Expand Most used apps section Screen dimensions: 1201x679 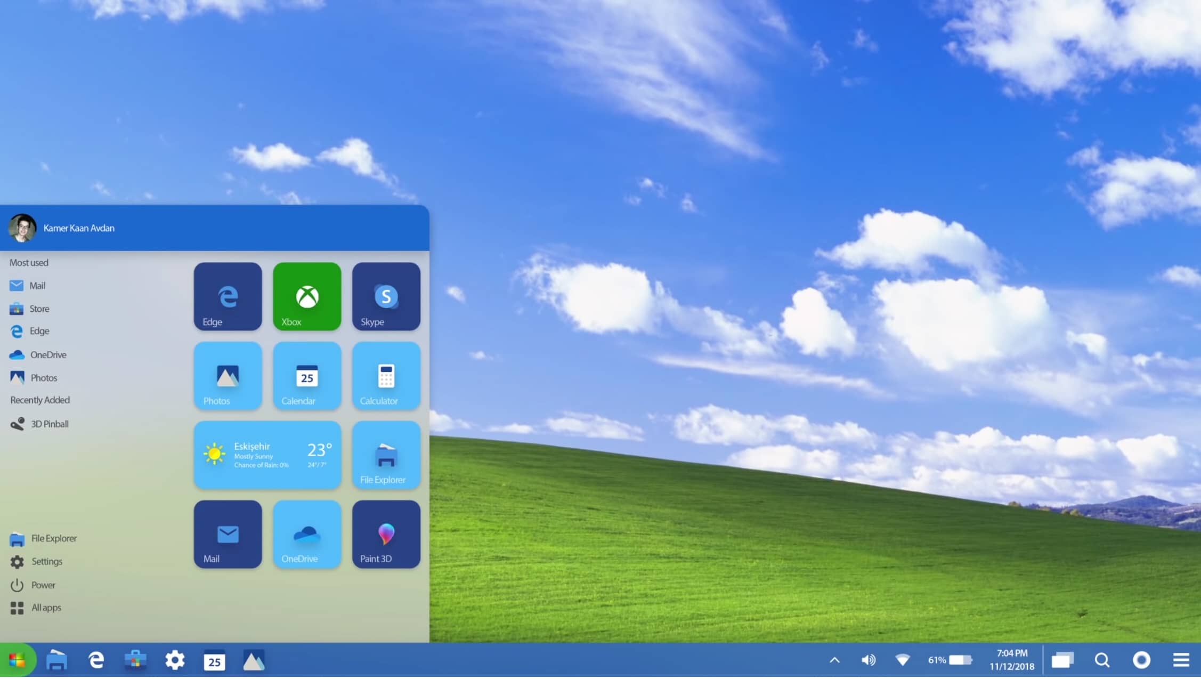[x=29, y=262]
